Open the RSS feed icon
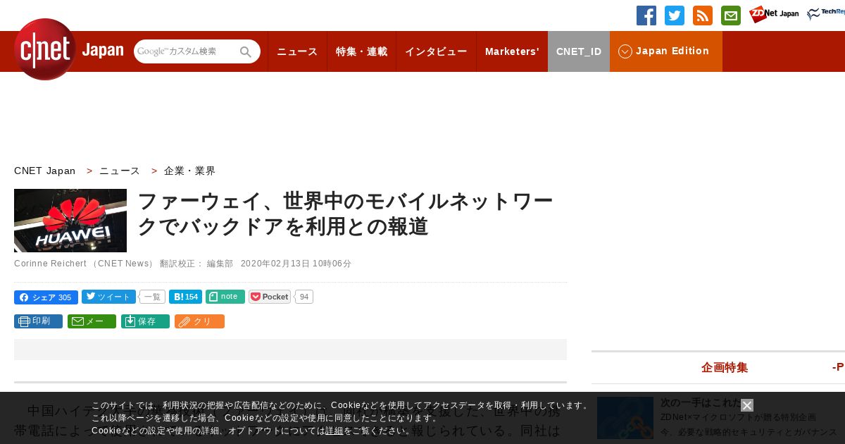 [x=703, y=16]
